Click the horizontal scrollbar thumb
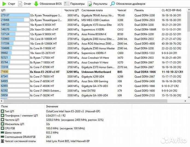Screen dimensions: 190x147 coord(85,101)
